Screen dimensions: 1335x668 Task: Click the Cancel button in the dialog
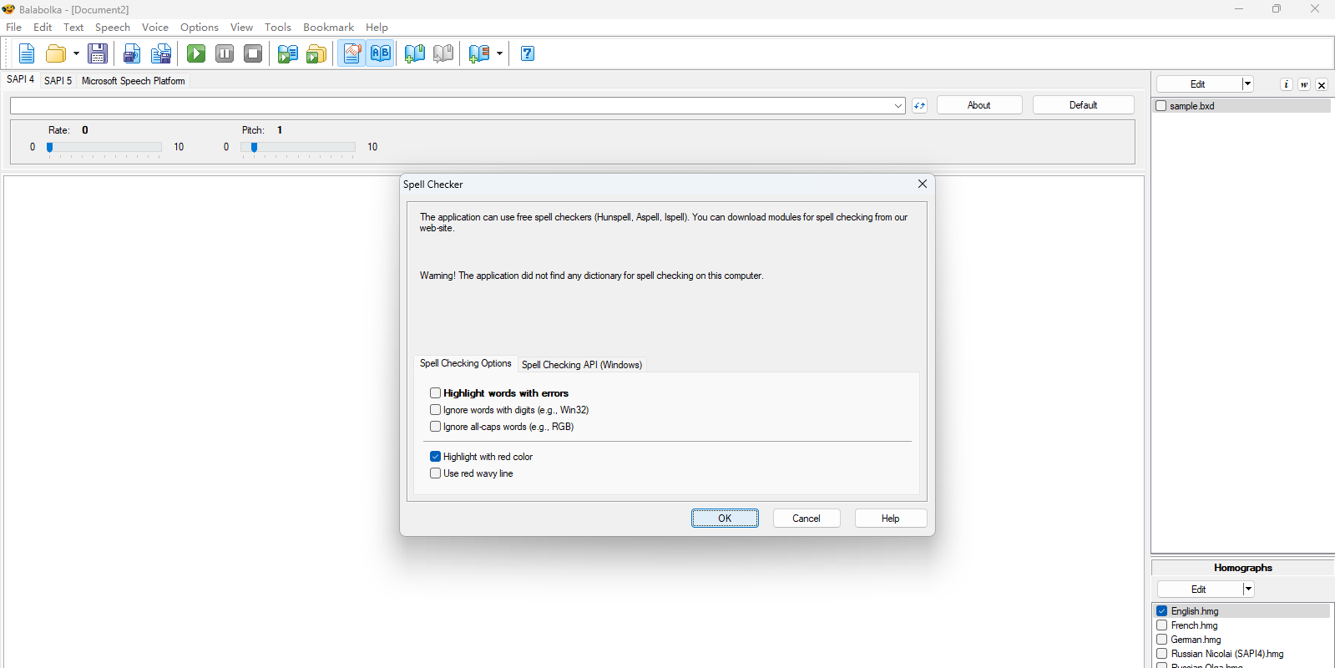[806, 519]
